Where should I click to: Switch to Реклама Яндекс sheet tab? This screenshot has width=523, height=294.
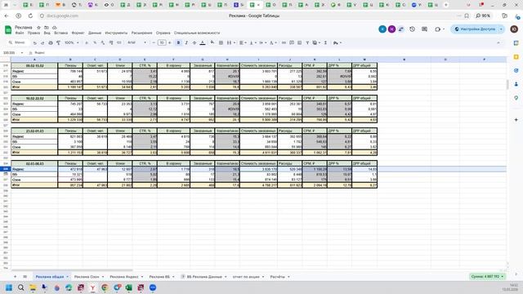(124, 277)
